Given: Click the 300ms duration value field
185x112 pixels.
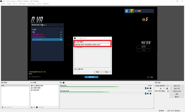Looking at the screenshot, I should pos(164,91).
